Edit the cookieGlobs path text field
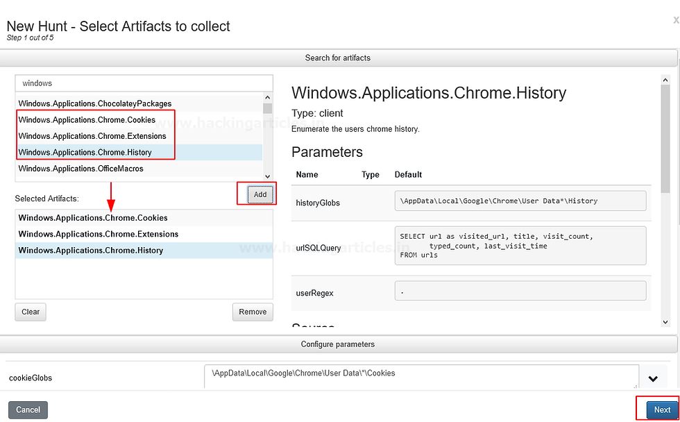 click(421, 376)
